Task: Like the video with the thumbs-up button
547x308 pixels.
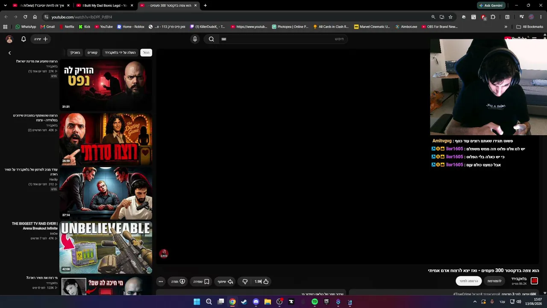Action: (262, 281)
